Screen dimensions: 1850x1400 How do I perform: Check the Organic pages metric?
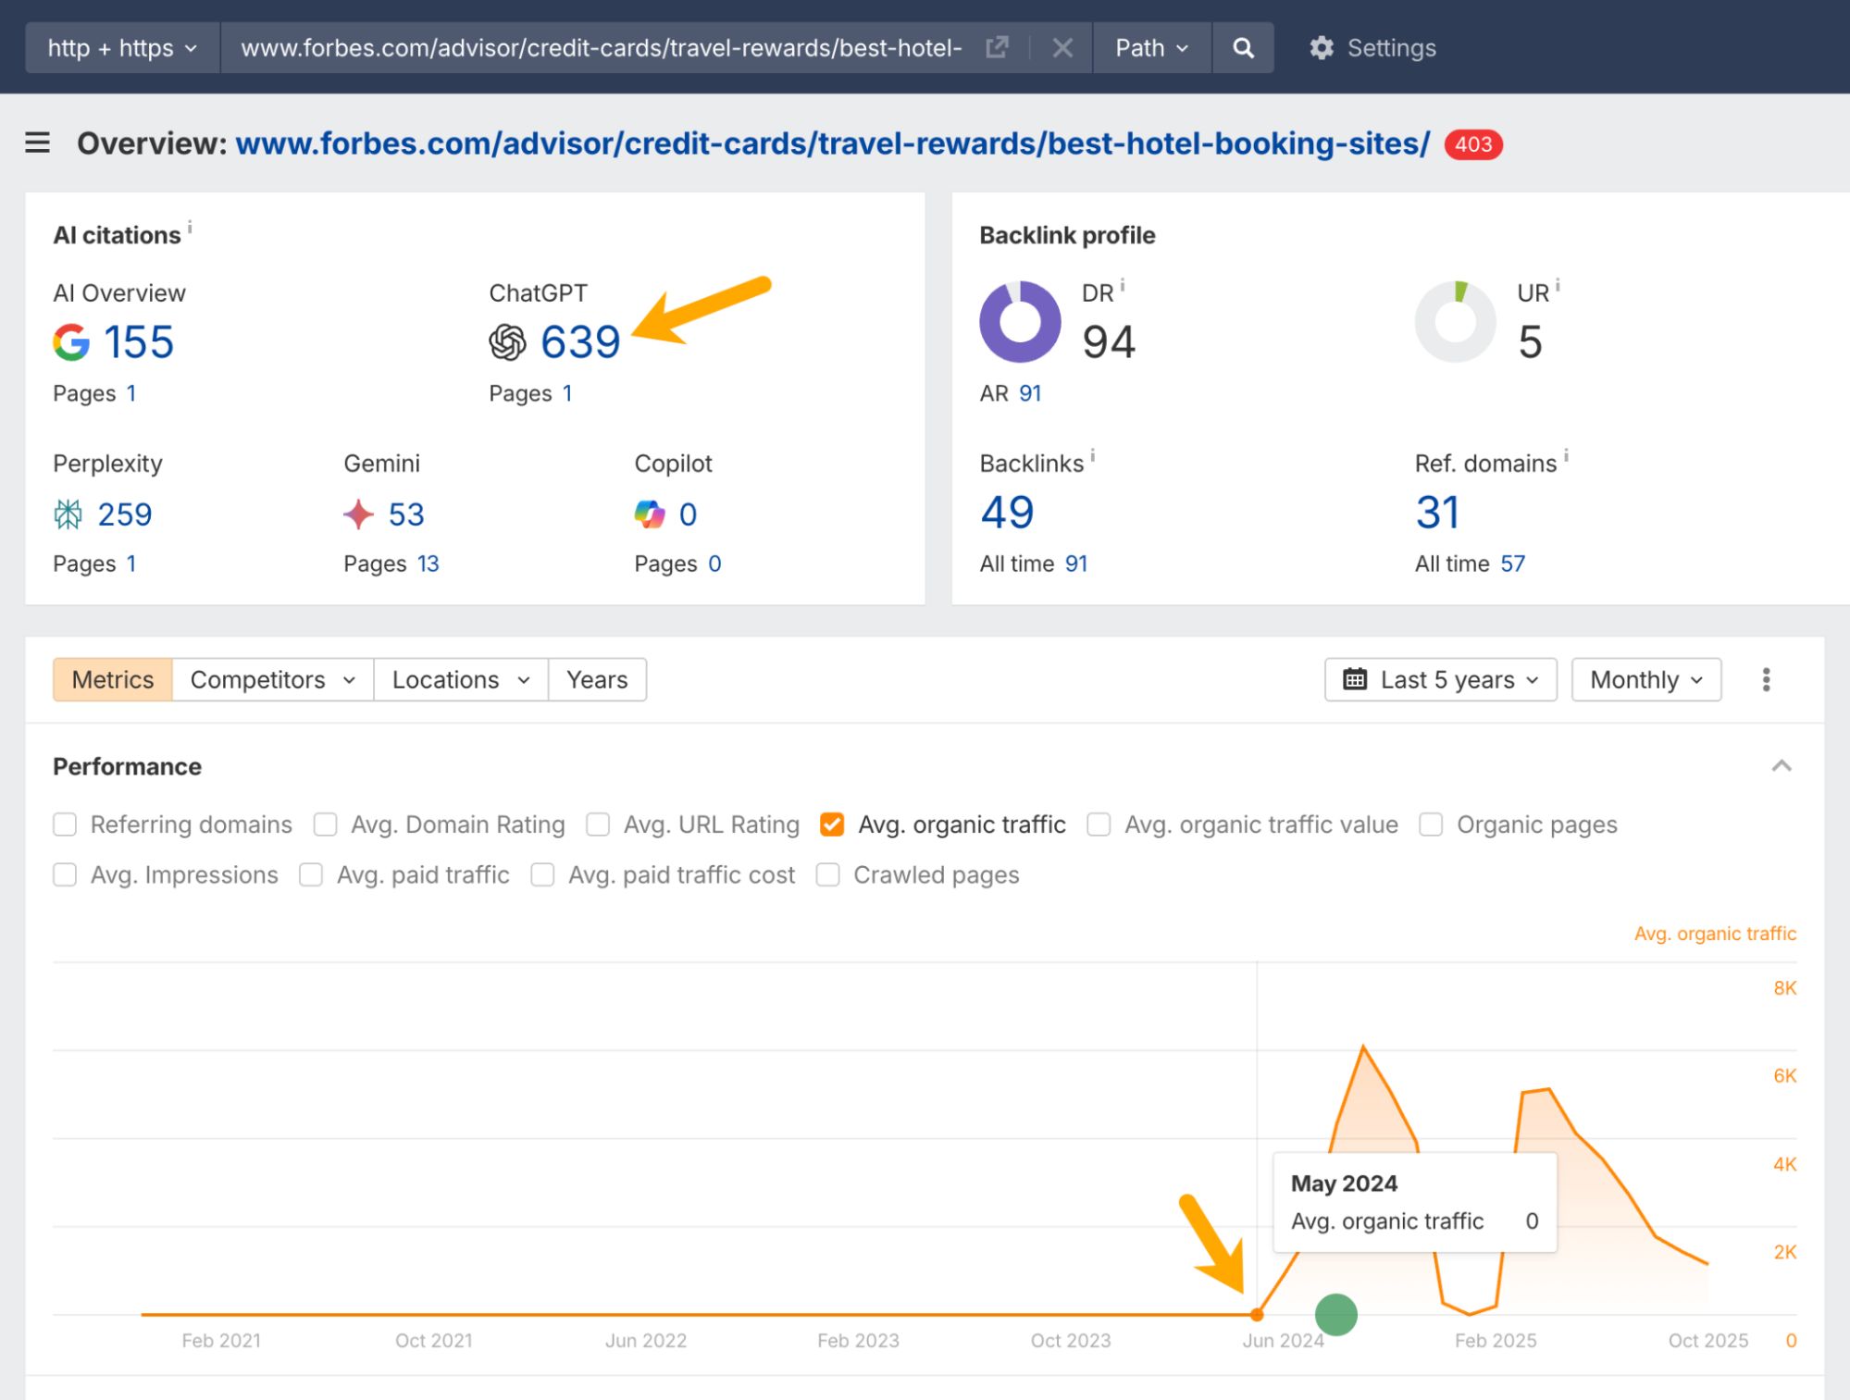pyautogui.click(x=1431, y=824)
